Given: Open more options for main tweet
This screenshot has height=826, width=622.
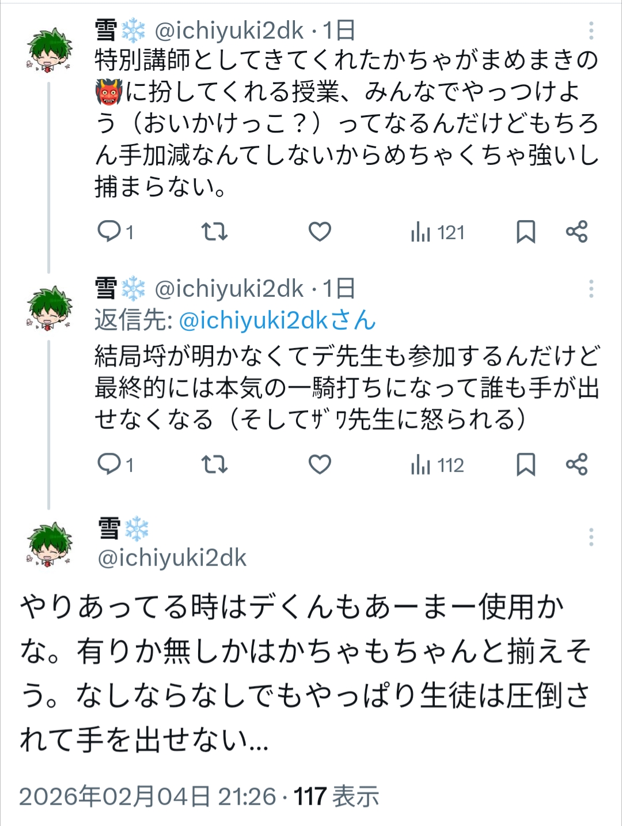Looking at the screenshot, I should (x=591, y=537).
